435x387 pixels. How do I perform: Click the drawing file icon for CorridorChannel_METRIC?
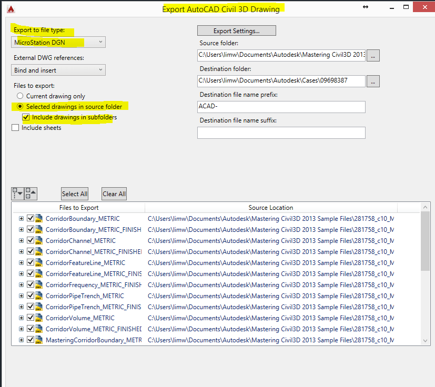39,240
